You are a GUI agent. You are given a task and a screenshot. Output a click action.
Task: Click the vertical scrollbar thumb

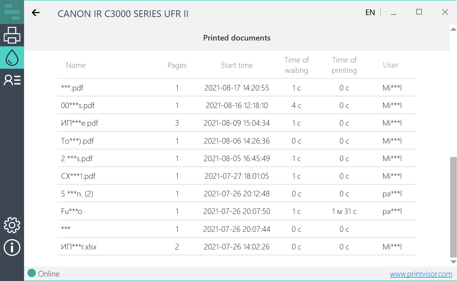[x=454, y=207]
